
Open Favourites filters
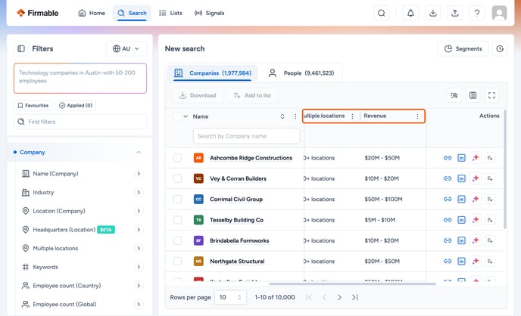click(x=33, y=105)
